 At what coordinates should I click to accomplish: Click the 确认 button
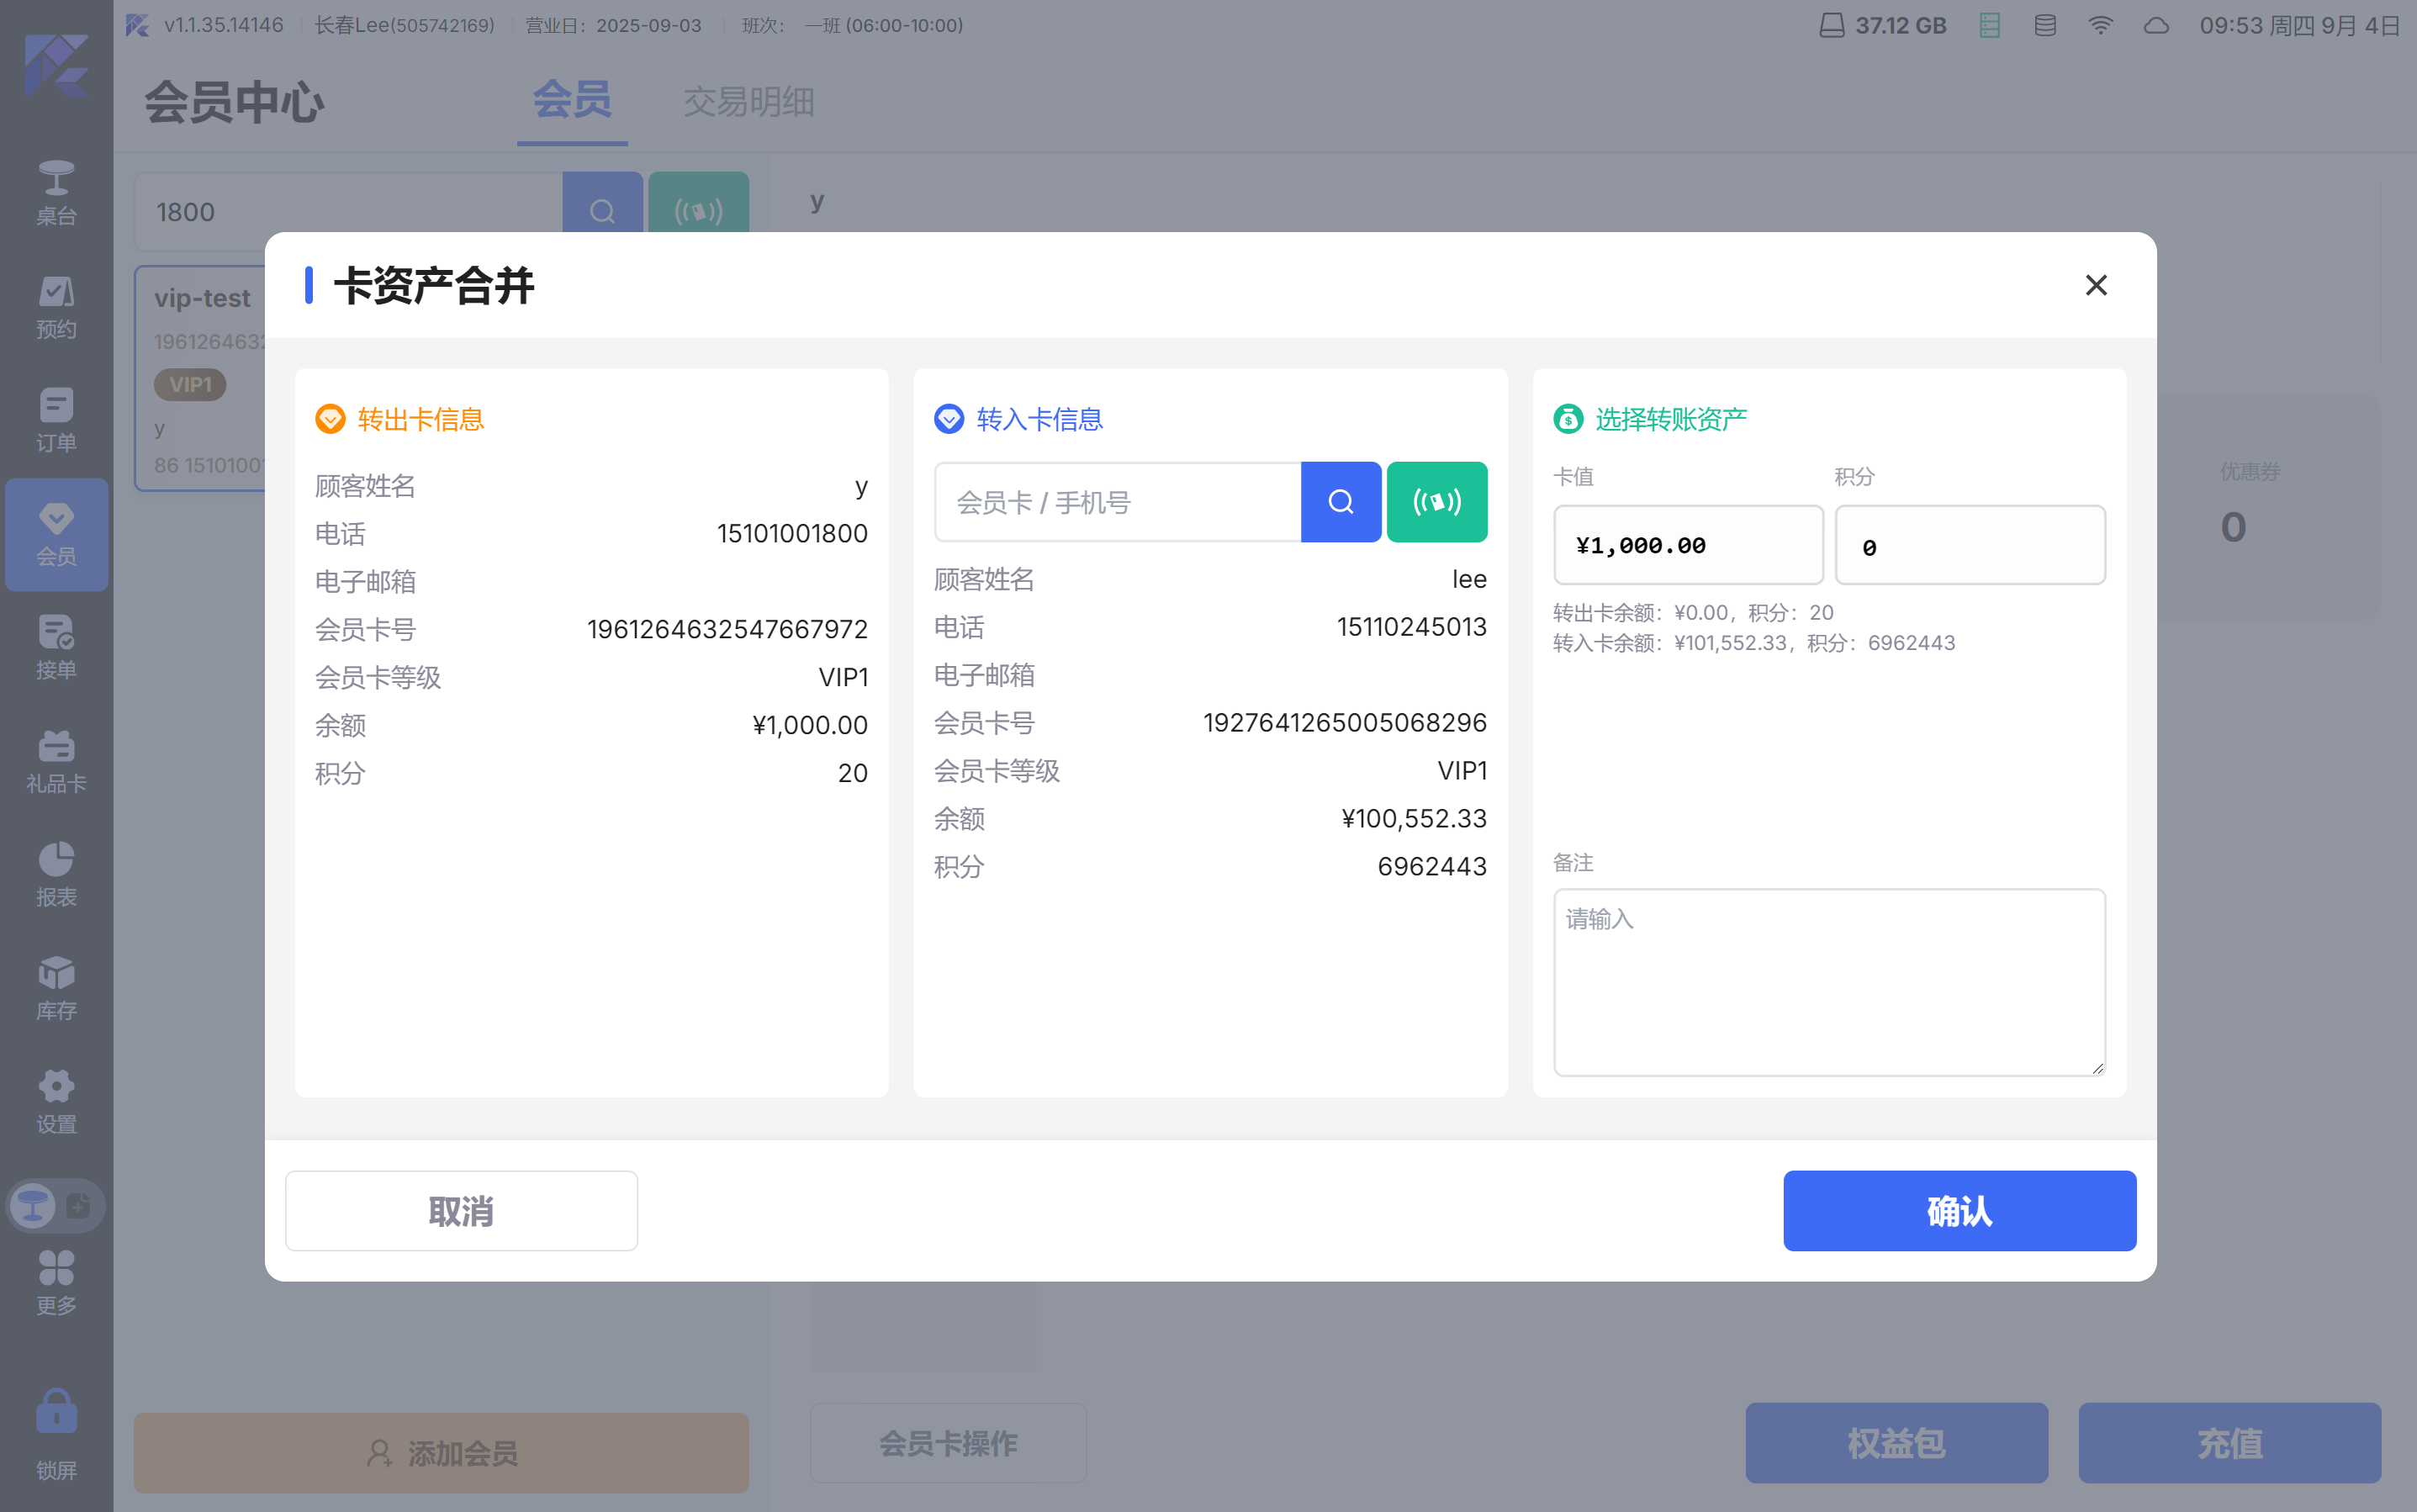1959,1210
